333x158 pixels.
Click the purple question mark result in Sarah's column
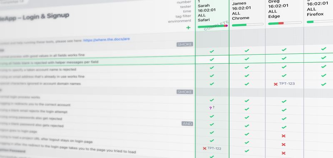tap(210, 108)
